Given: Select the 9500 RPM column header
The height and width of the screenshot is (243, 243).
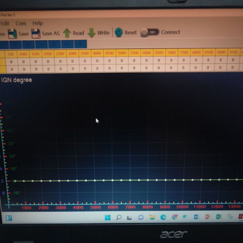Looking at the screenshot, I should click(234, 52).
